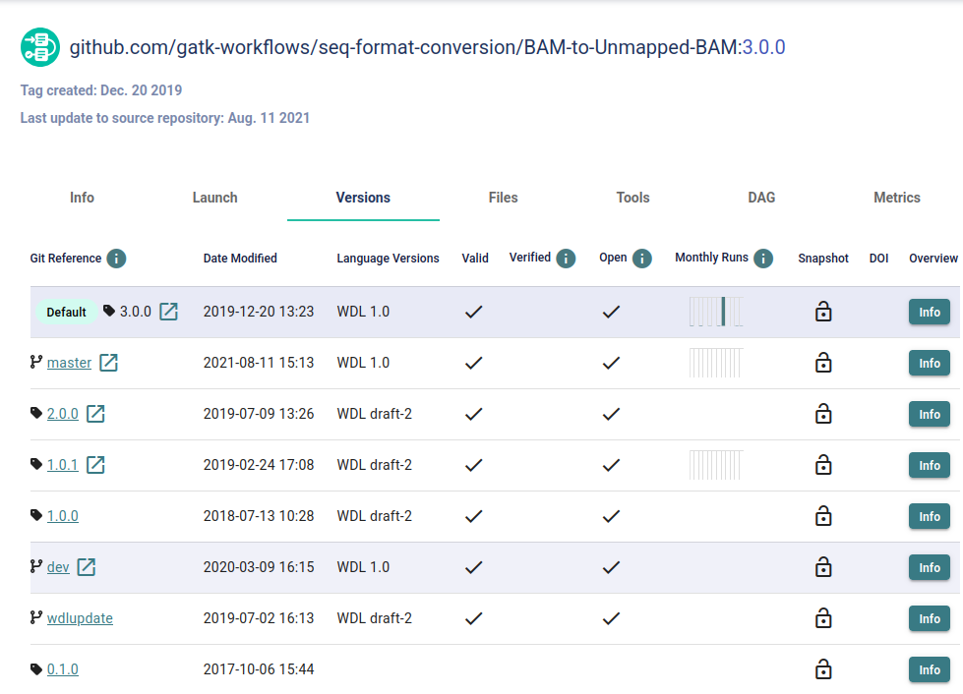963x694 pixels.
Task: Switch to the Files tab
Action: click(x=503, y=198)
